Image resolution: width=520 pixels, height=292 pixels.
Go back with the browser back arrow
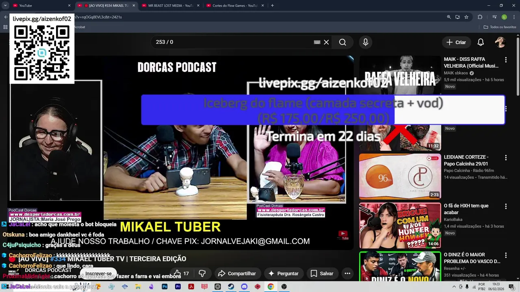click(5, 17)
